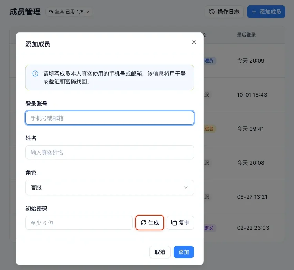Click the 初始密码 password input field
This screenshot has width=294, height=270.
click(x=79, y=223)
